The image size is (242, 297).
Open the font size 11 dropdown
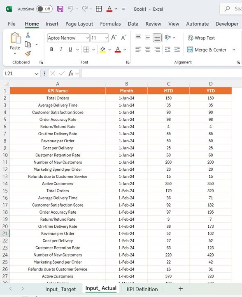[x=107, y=38]
